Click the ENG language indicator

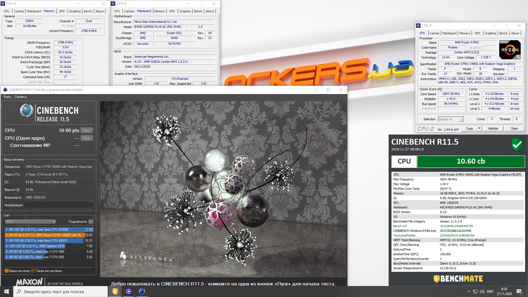coord(490,291)
